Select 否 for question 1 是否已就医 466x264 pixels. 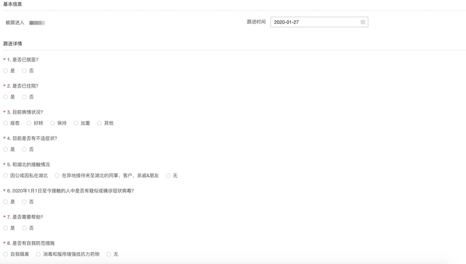point(24,71)
